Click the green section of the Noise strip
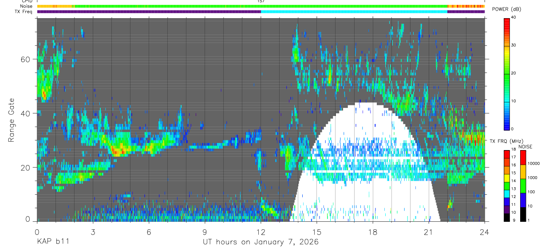 [261, 7]
